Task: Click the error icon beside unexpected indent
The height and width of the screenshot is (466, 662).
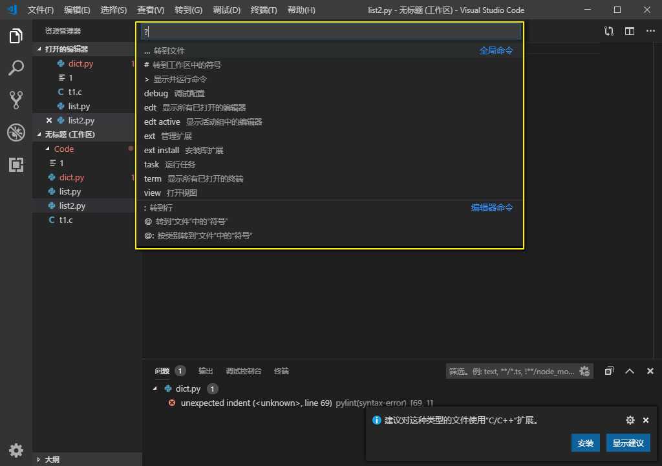Action: tap(172, 403)
